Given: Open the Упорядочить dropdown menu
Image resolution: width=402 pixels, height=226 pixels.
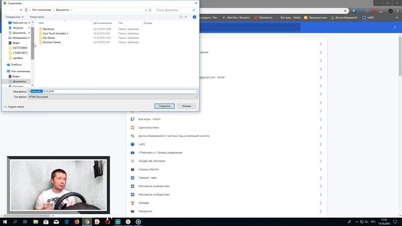Looking at the screenshot, I should [14, 17].
